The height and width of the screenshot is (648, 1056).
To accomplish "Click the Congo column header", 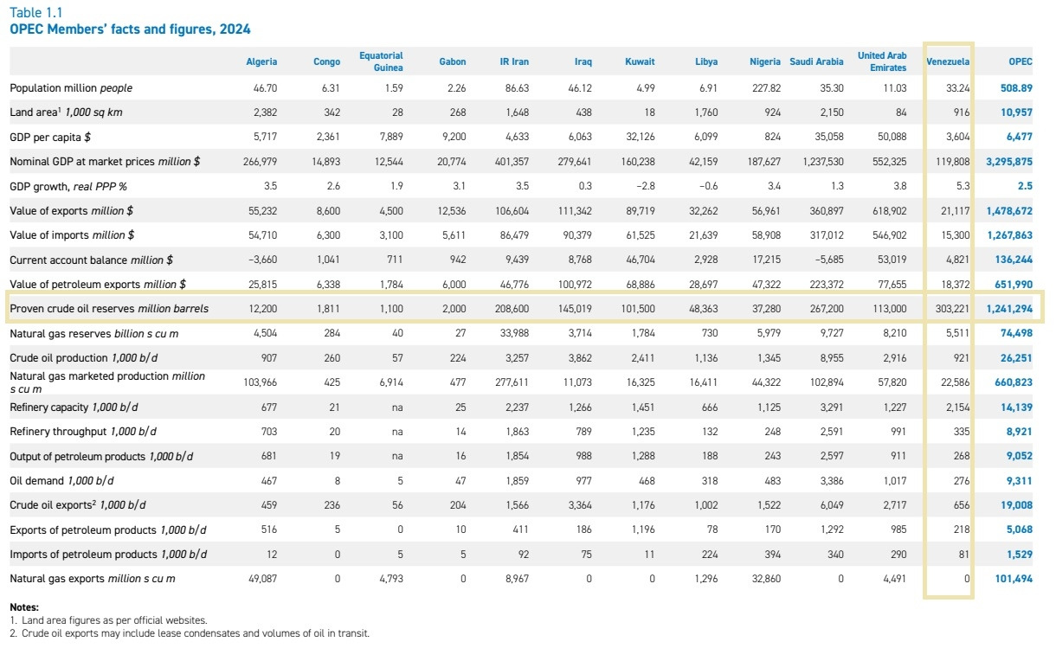I will pyautogui.click(x=327, y=61).
